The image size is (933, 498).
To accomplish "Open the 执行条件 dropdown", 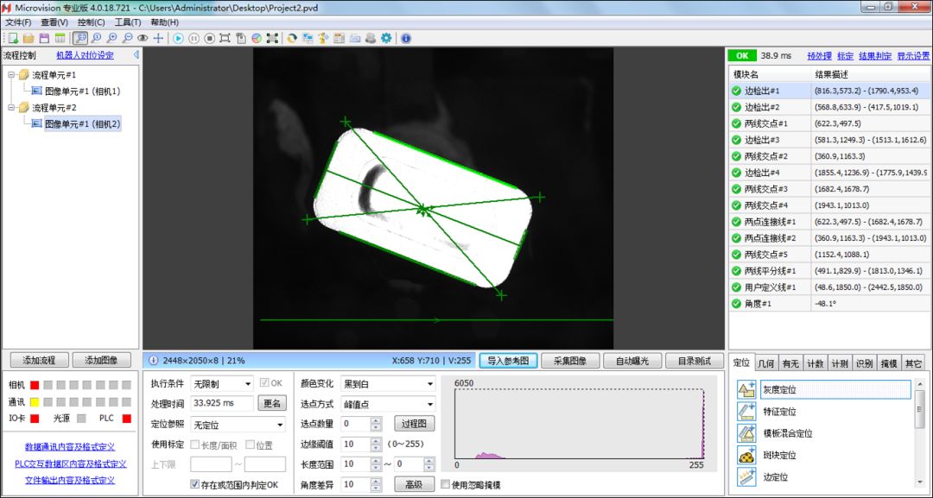I will (221, 384).
